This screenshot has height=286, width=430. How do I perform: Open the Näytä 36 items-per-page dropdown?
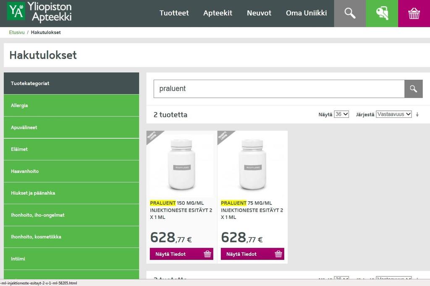tap(341, 114)
